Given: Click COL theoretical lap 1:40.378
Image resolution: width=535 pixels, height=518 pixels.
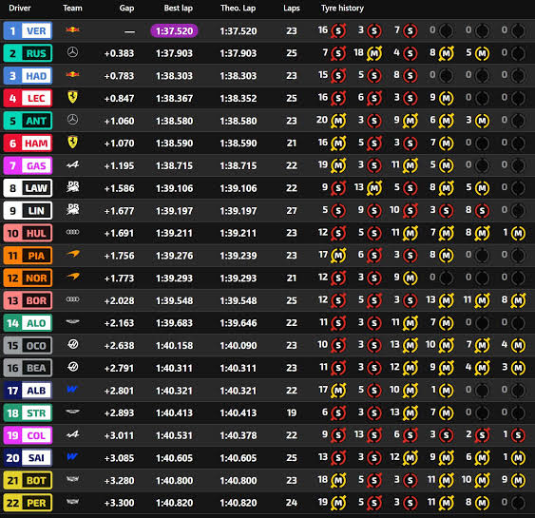Looking at the screenshot, I should tap(239, 435).
